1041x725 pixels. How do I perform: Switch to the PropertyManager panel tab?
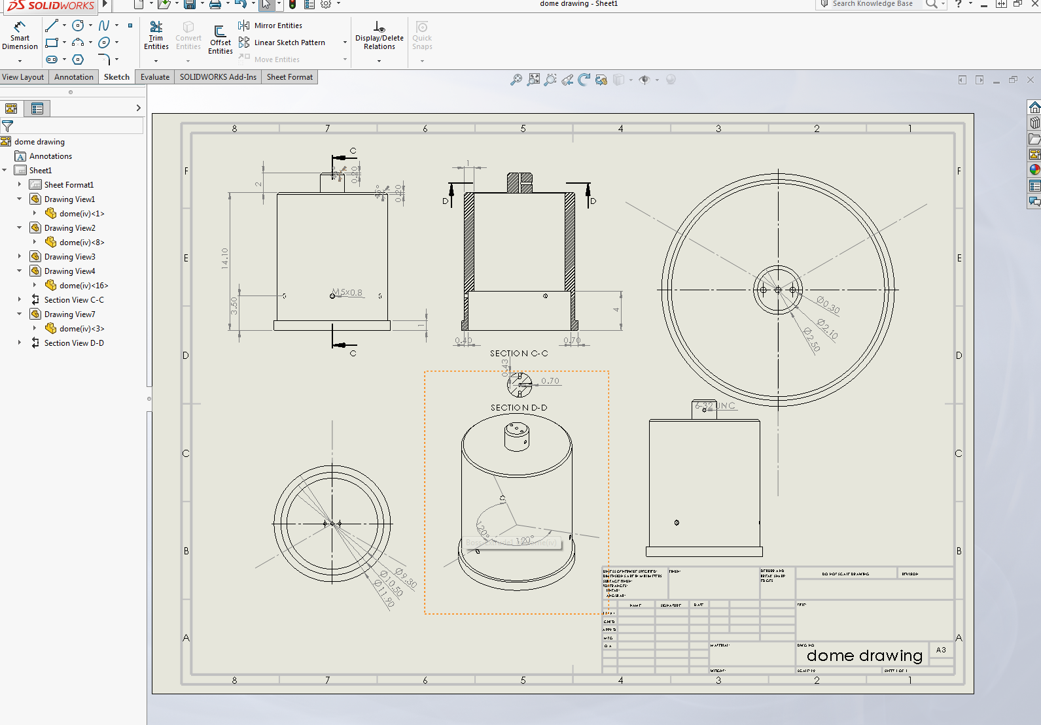point(37,109)
